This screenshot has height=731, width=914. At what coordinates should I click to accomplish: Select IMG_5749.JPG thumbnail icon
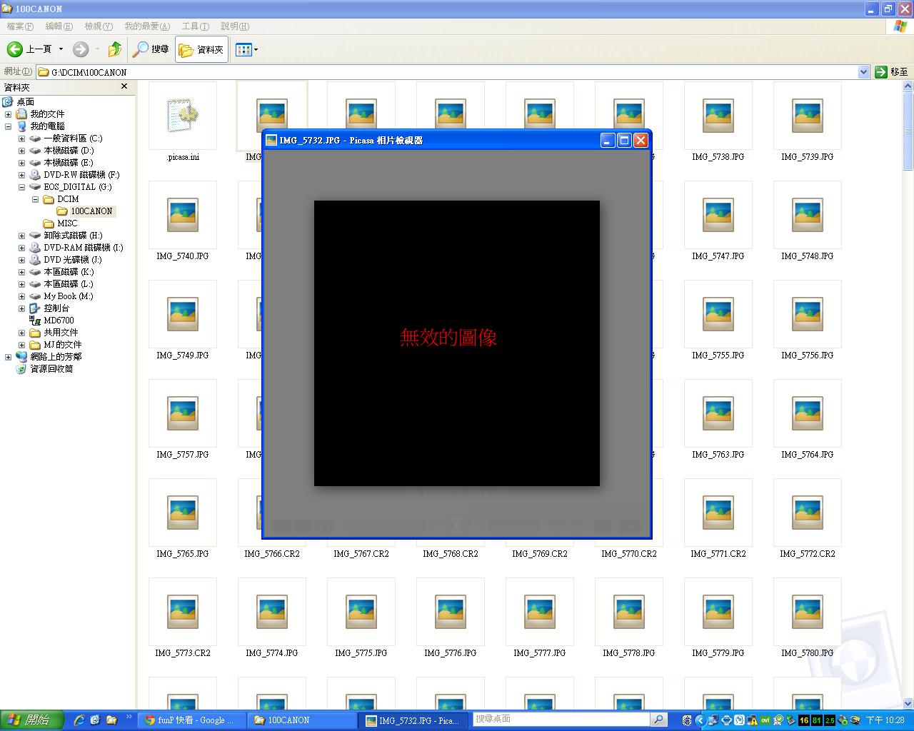(183, 314)
